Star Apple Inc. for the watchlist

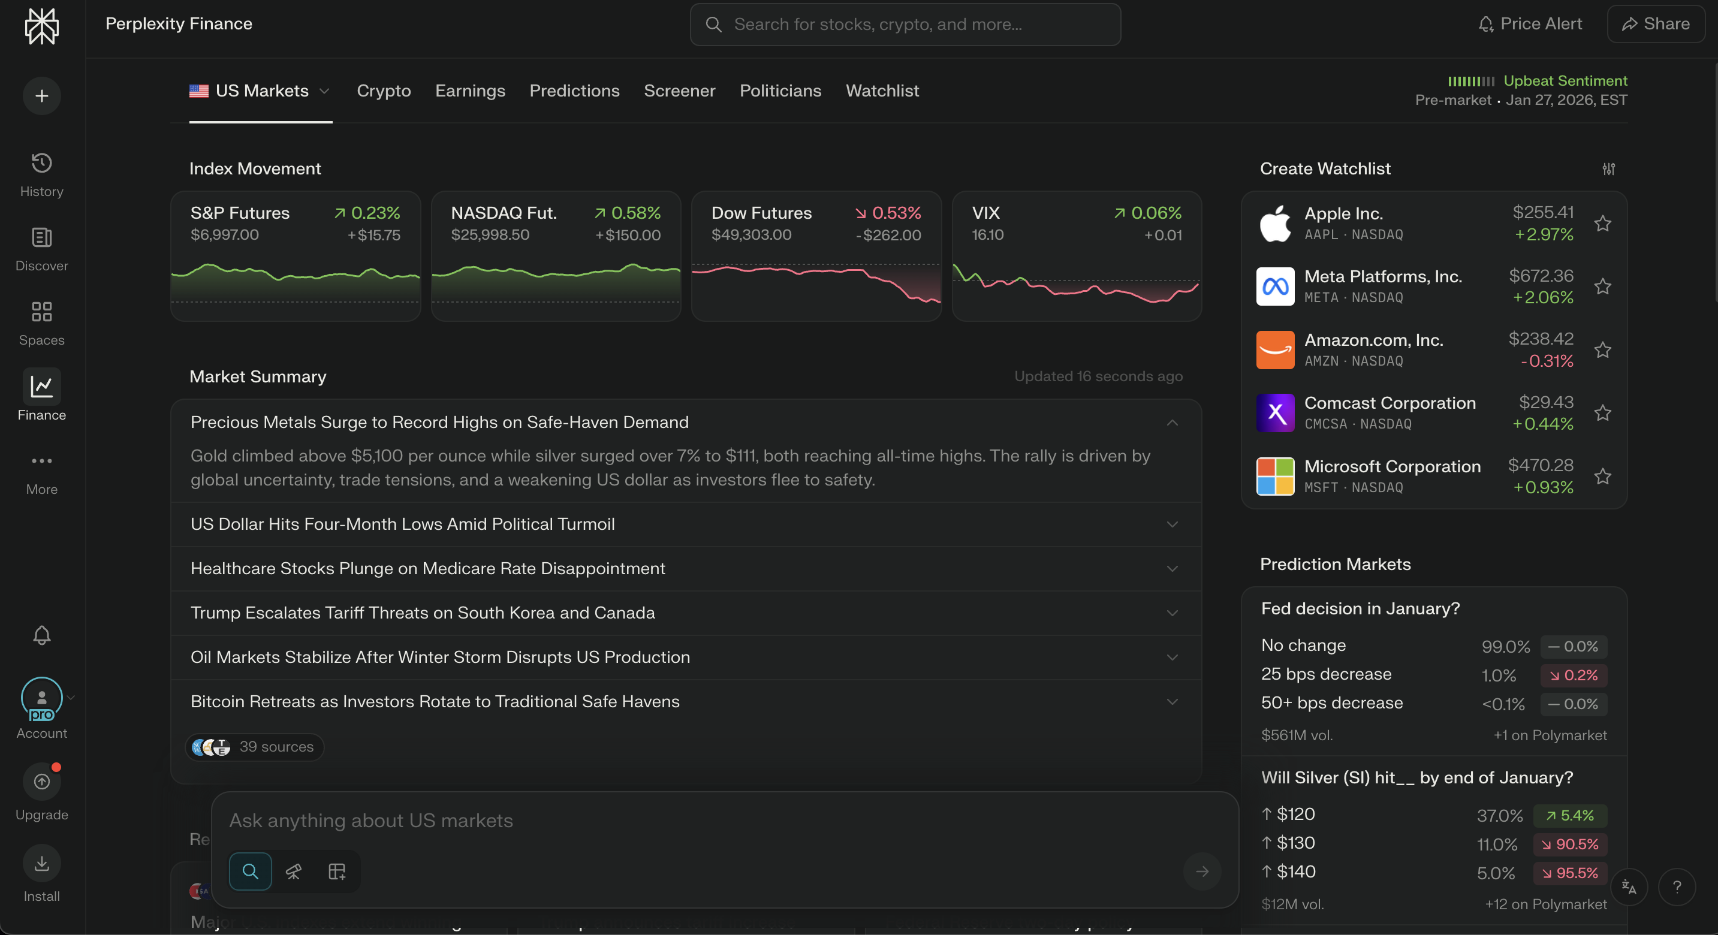click(x=1603, y=224)
